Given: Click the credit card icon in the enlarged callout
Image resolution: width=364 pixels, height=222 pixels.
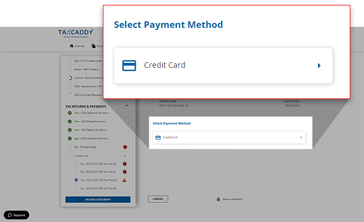Looking at the screenshot, I should (129, 66).
